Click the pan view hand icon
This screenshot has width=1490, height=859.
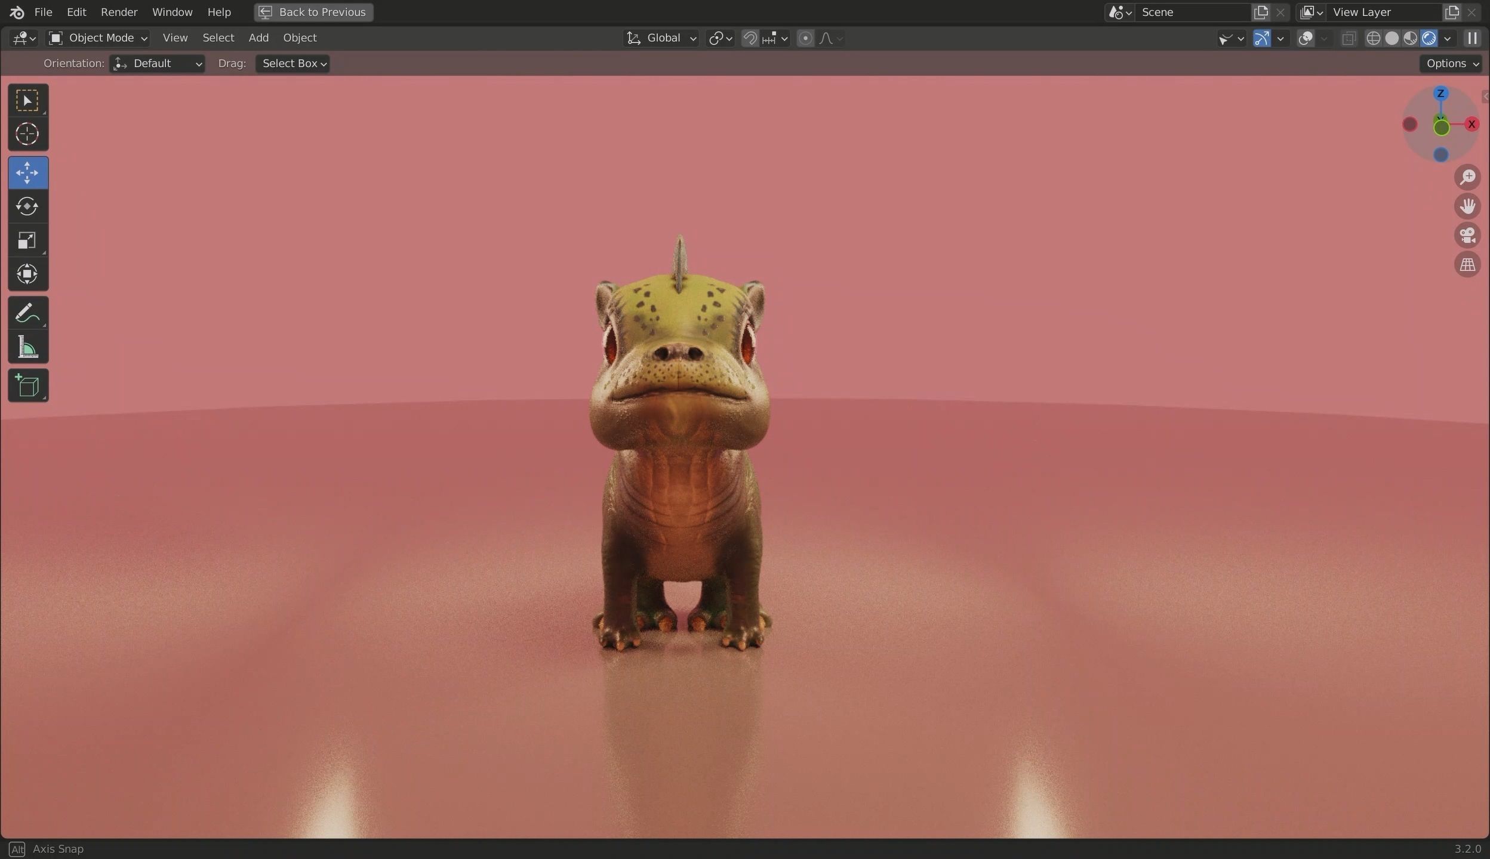pos(1467,206)
